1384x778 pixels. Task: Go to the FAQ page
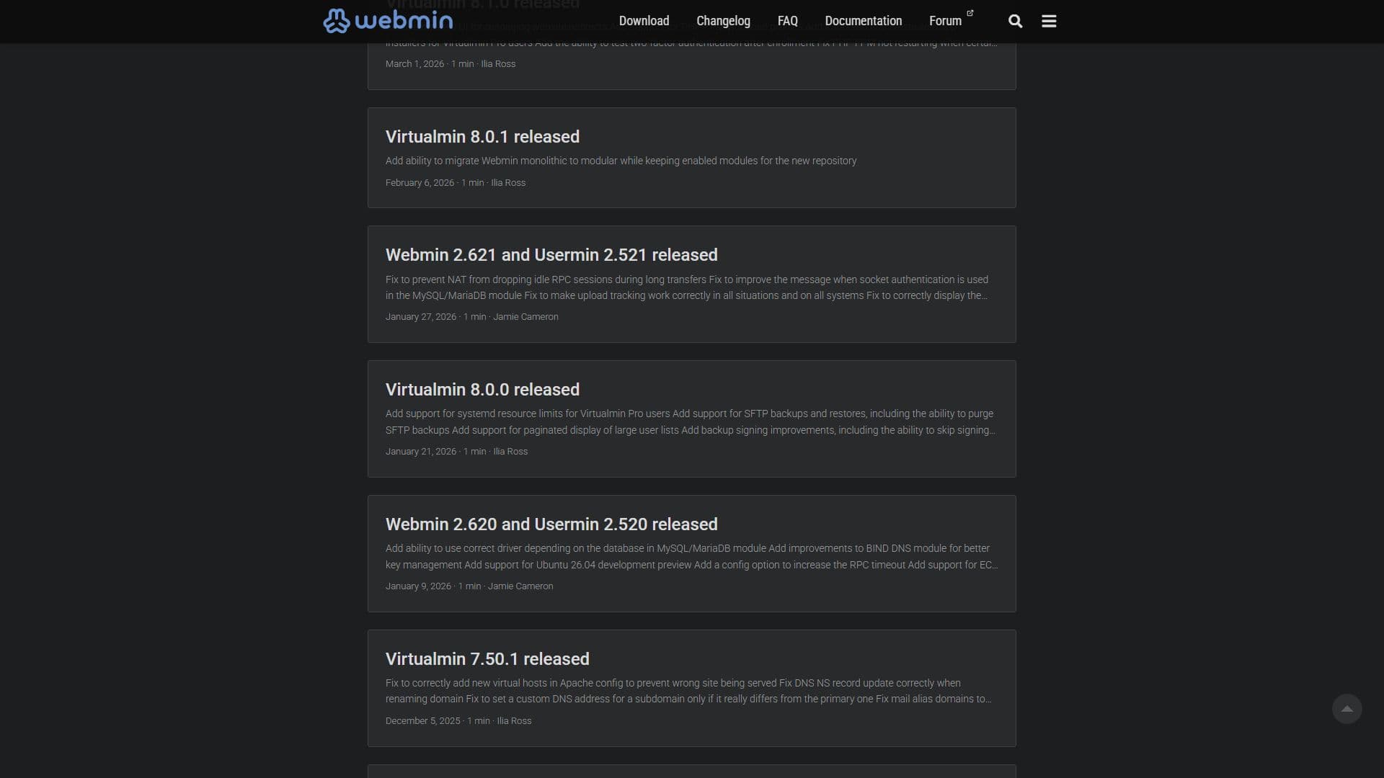[787, 21]
